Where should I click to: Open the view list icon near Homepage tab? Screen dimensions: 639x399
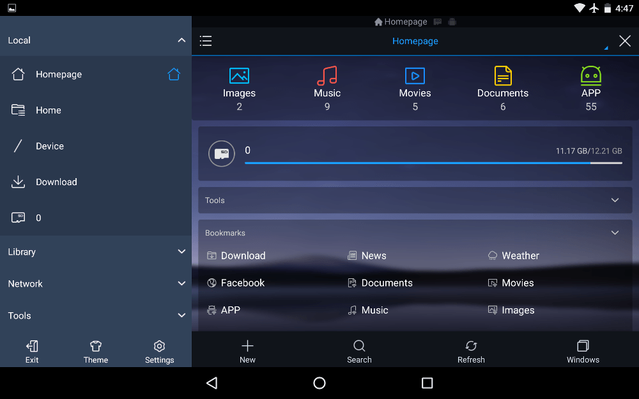pos(206,40)
